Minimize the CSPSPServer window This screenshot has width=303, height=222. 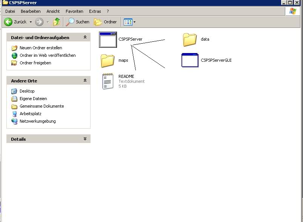284,3
